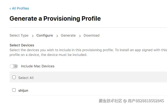
Task: Click chevron between Configure and Generate
Action: 57,36
